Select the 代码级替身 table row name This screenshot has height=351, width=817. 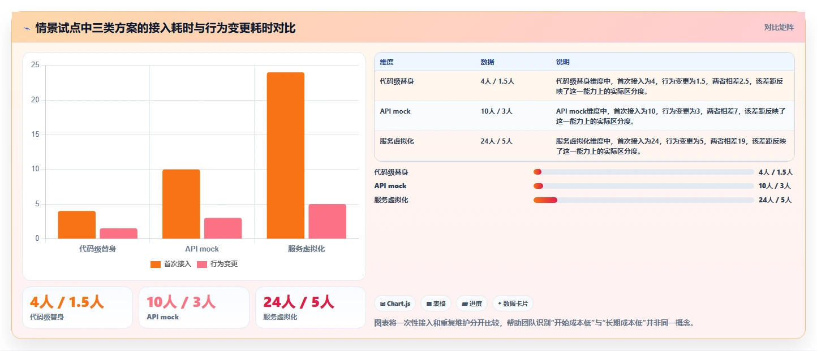(397, 81)
